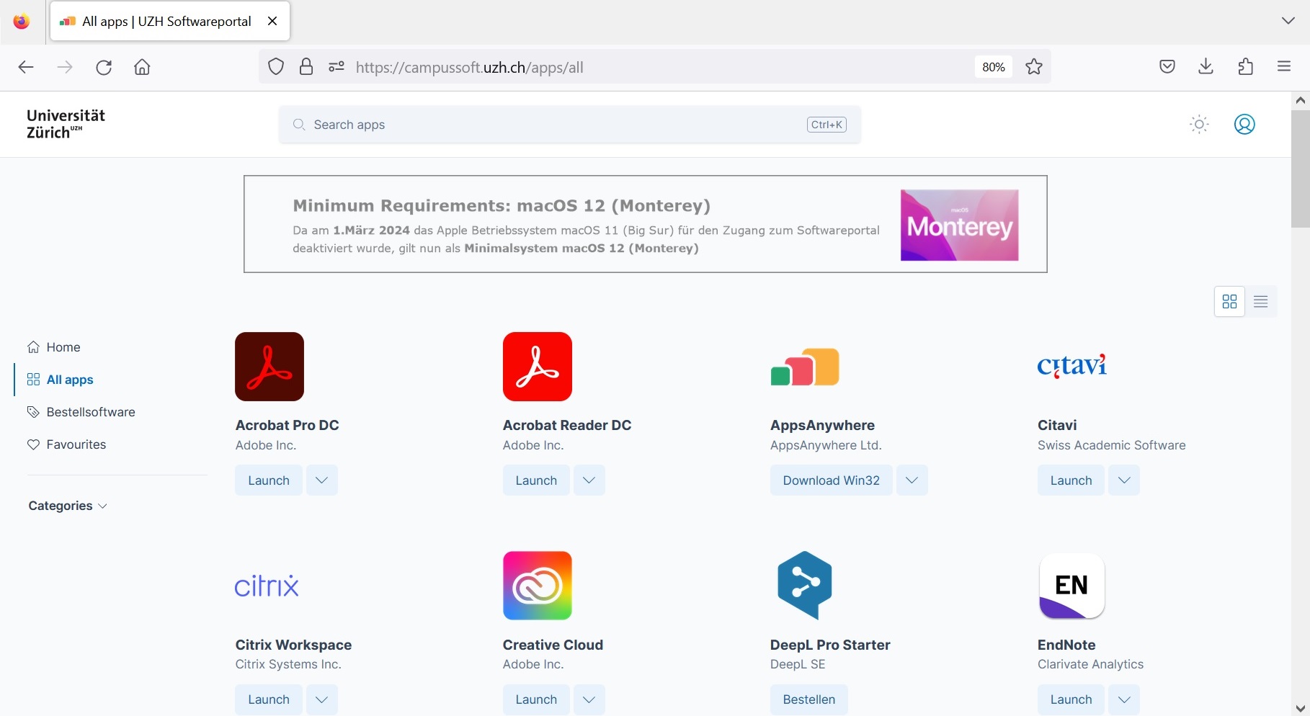This screenshot has width=1310, height=716.
Task: Click the Firefox forward arrow
Action: pos(65,67)
